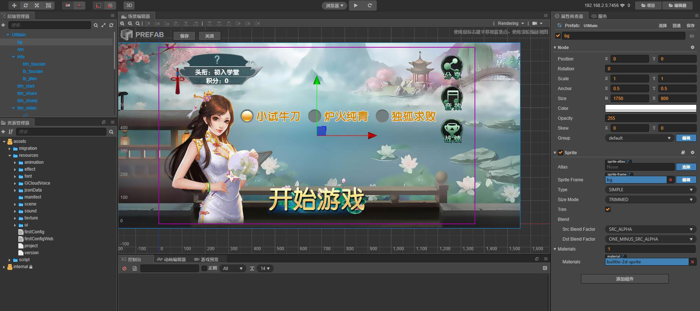Expand the animation folder

pyautogui.click(x=15, y=163)
